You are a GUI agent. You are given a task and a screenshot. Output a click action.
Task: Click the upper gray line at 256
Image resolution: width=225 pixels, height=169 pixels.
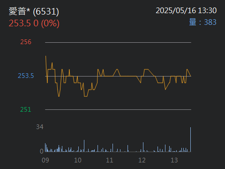tap(118, 42)
